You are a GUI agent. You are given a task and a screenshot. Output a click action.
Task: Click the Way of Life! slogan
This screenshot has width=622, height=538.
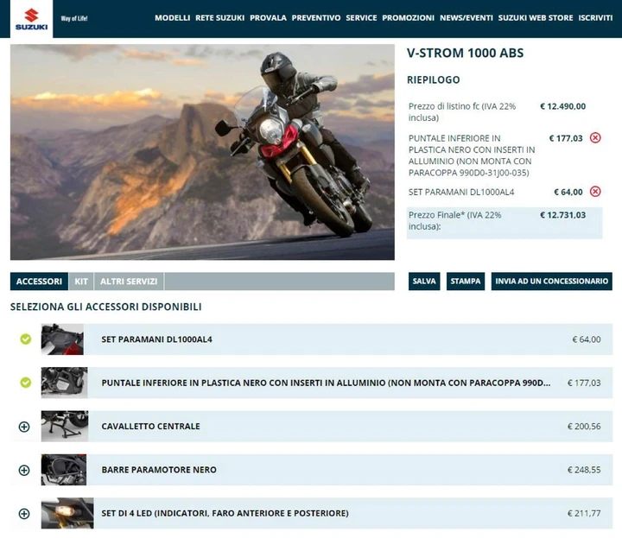pyautogui.click(x=74, y=18)
